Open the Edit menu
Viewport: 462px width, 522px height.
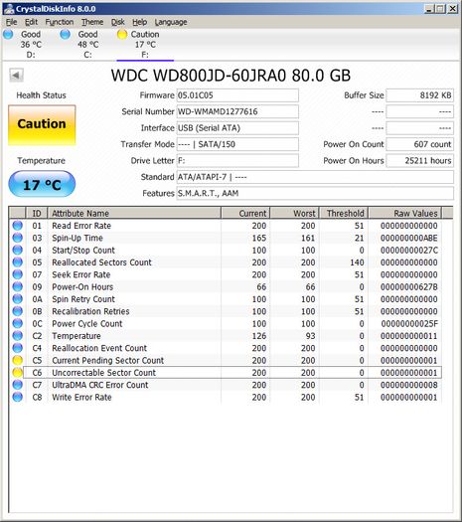click(31, 22)
